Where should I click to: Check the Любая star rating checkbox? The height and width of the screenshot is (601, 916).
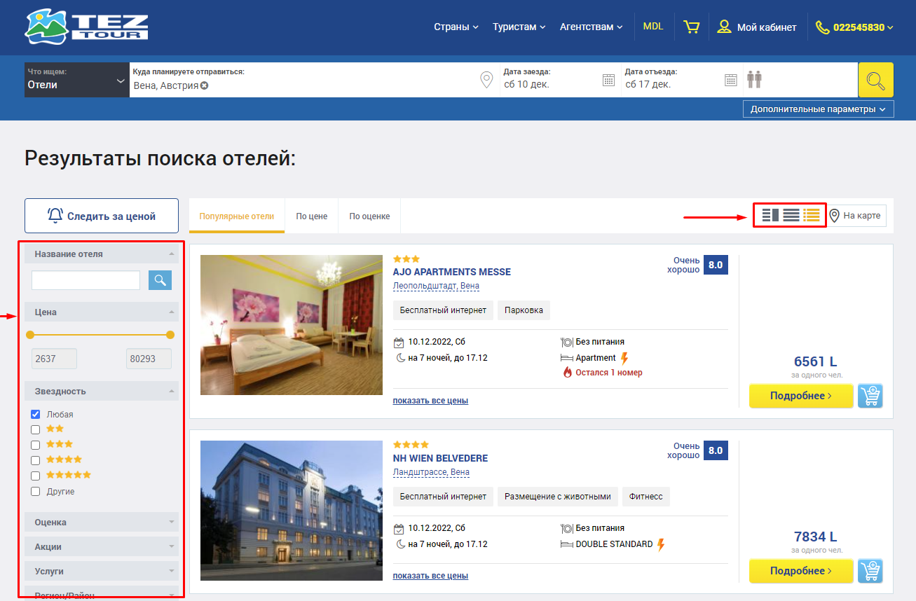click(x=36, y=415)
